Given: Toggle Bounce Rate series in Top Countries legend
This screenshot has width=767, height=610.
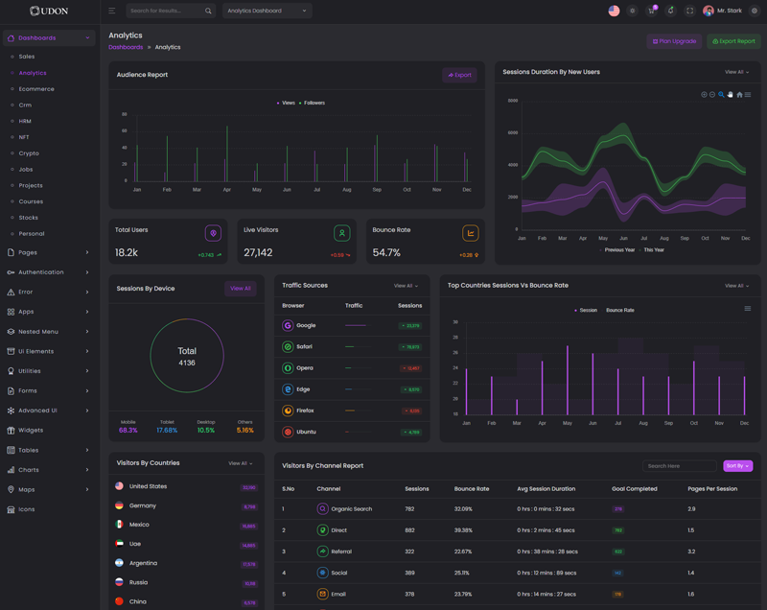Looking at the screenshot, I should 619,311.
